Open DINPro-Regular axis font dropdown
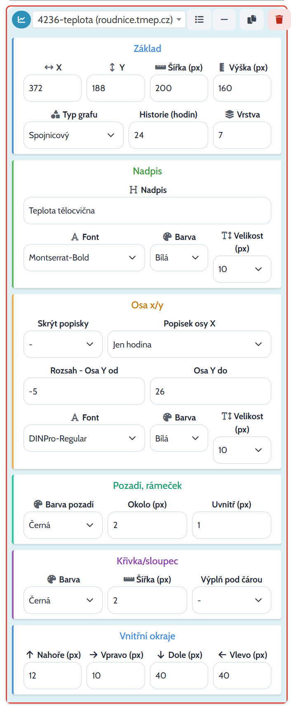Screen dimensions: 291x709 tap(84, 438)
